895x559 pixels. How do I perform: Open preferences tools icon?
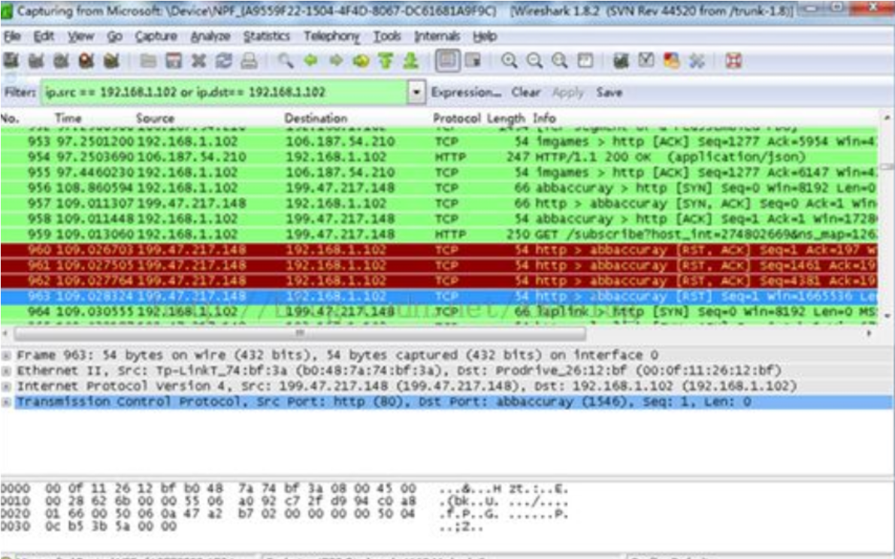pyautogui.click(x=697, y=60)
